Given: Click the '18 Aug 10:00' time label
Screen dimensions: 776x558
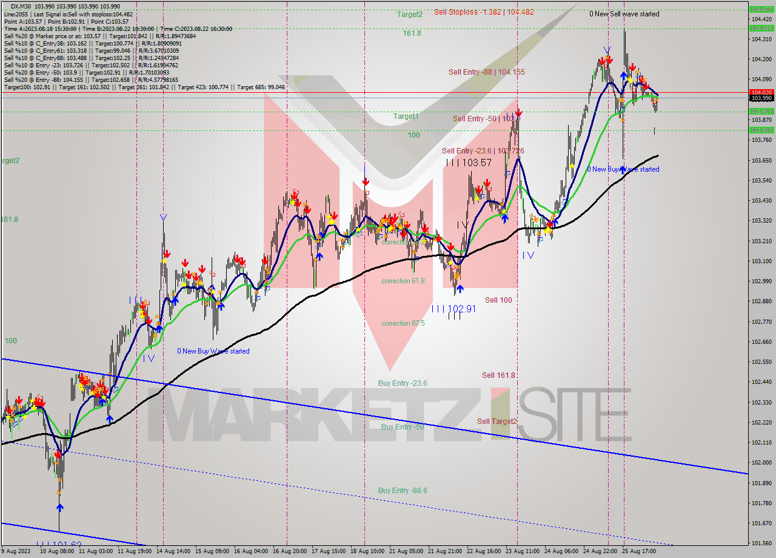Looking at the screenshot, I should [368, 551].
